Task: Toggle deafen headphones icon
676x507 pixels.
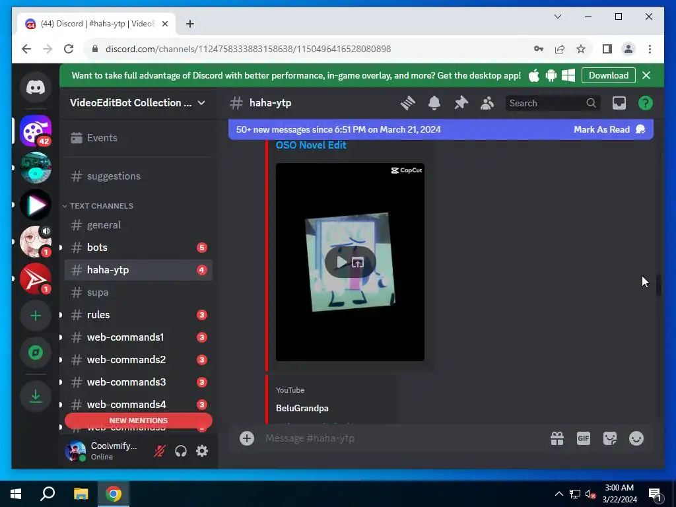Action: (x=181, y=451)
